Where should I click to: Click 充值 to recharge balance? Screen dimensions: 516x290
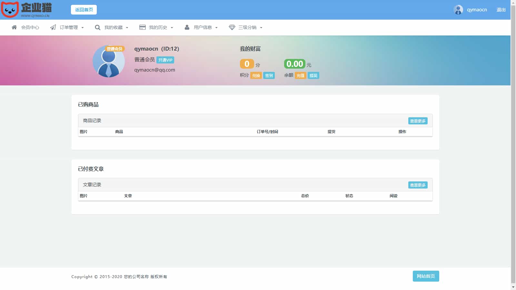(x=300, y=75)
